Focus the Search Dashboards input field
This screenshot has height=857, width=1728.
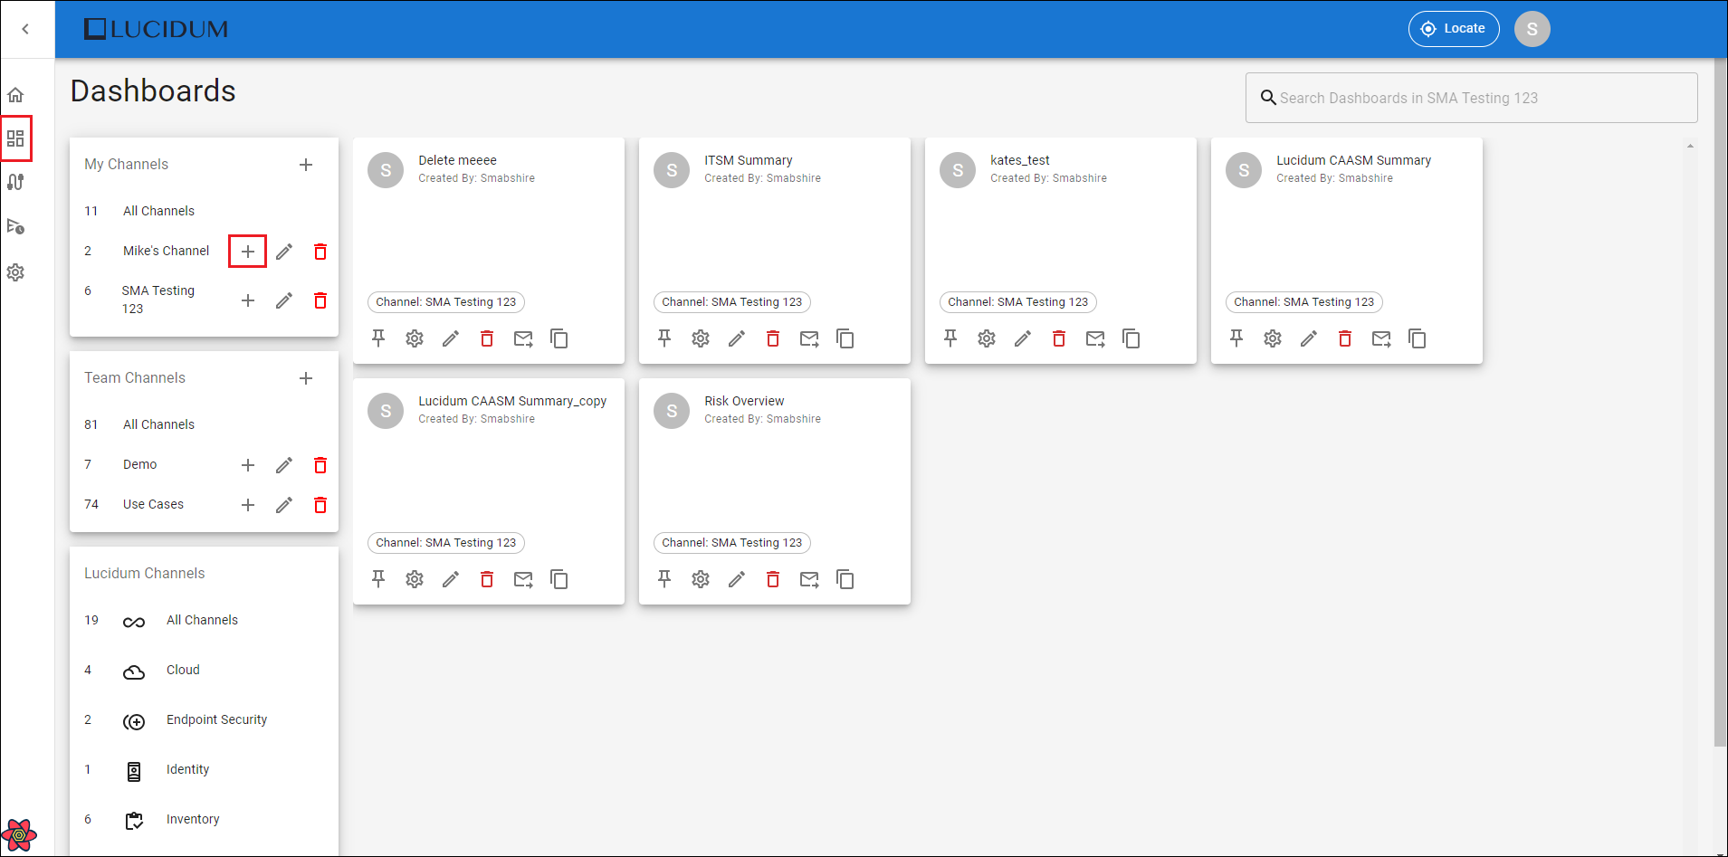pyautogui.click(x=1472, y=98)
